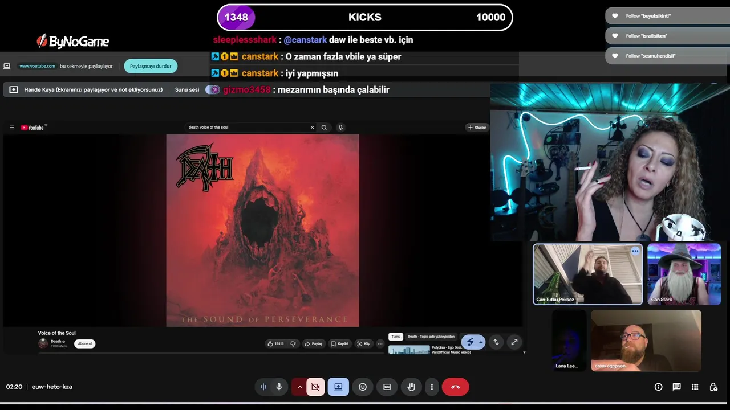
Task: Select the Lana Lee participant tile
Action: (x=569, y=341)
